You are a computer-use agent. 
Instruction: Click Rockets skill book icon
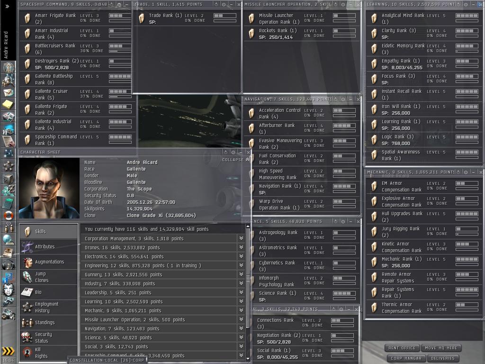tap(251, 34)
